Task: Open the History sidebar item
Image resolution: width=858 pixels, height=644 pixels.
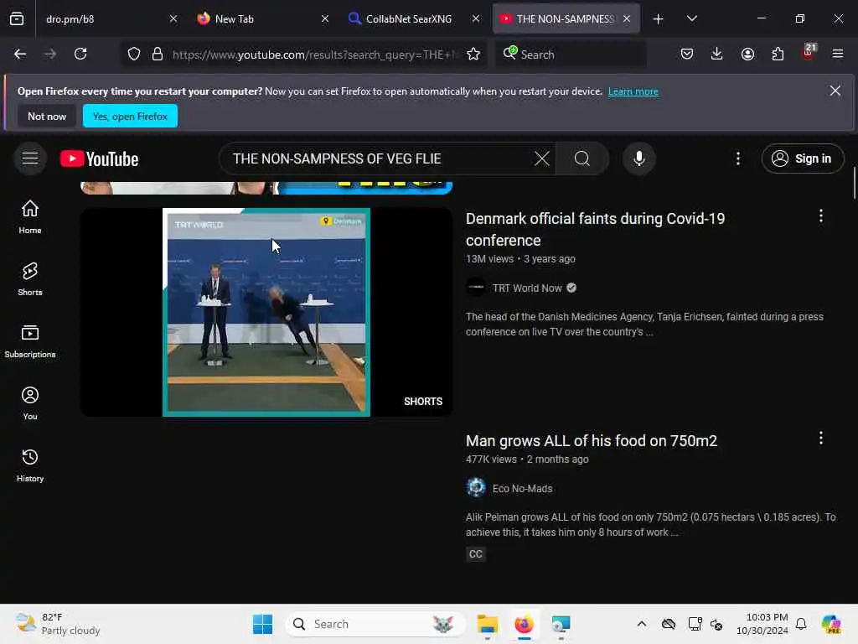Action: (30, 465)
